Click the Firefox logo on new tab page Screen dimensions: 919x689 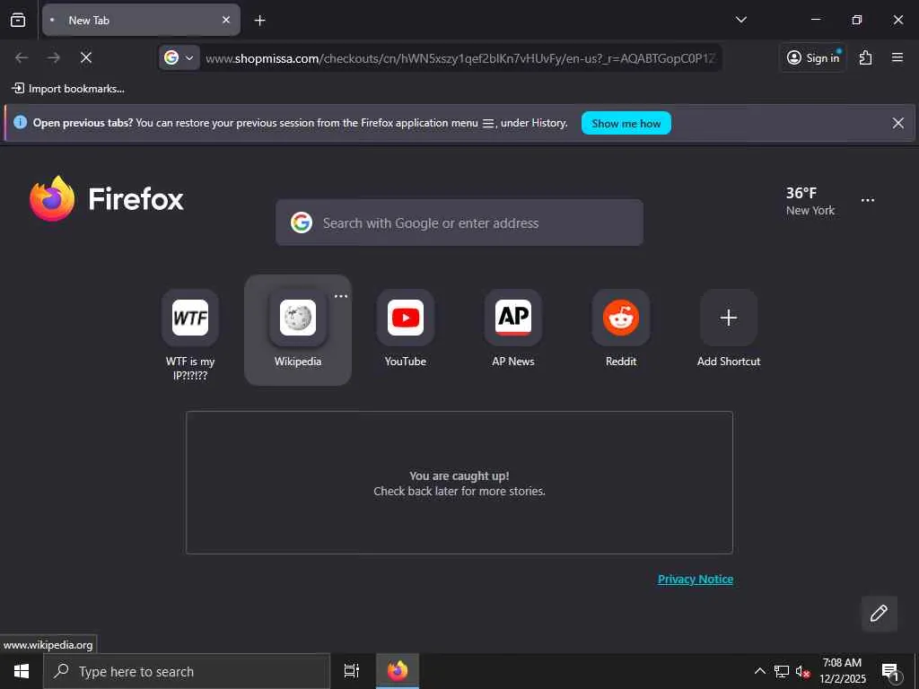107,198
